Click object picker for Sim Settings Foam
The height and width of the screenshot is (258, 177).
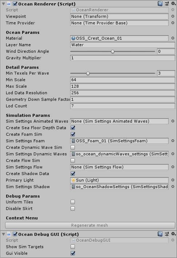(173, 141)
